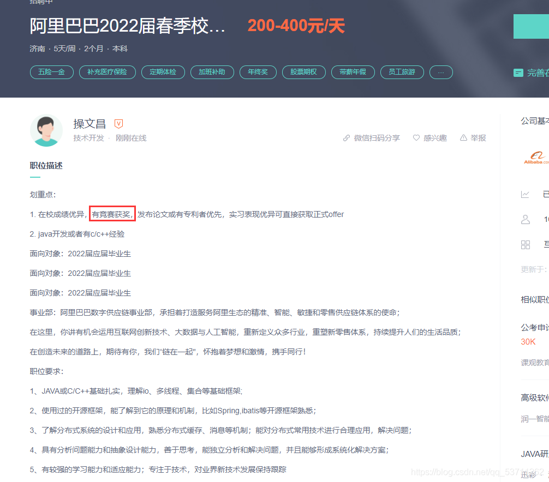Screen dimensions: 549x482
Task: Click the line 2. java开发或者有c/c++经验
Action: 77,234
